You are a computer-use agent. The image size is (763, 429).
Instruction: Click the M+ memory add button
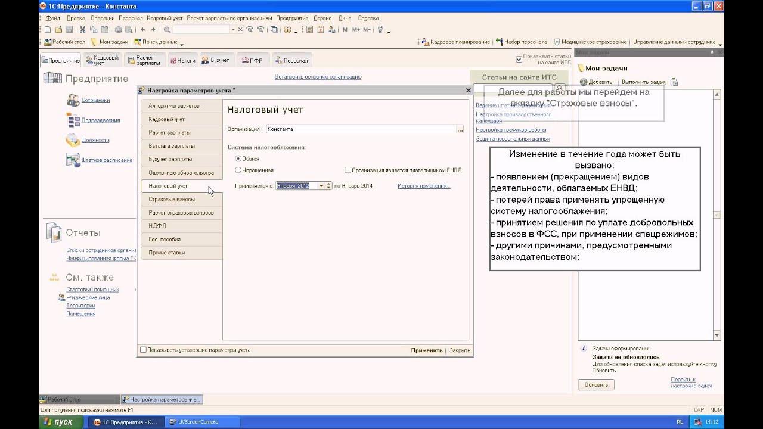(x=356, y=29)
